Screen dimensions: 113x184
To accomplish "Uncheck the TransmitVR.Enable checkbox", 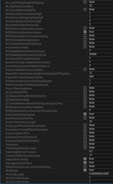I will (85, 159).
